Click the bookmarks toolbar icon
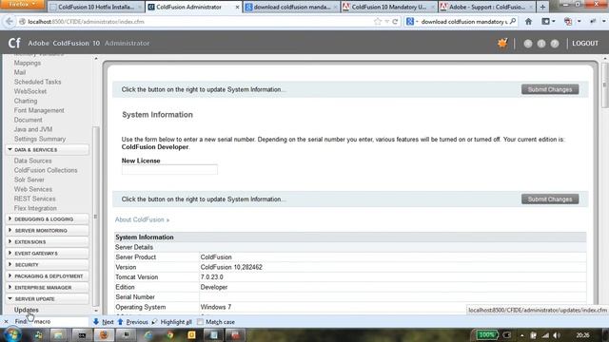 (545, 22)
